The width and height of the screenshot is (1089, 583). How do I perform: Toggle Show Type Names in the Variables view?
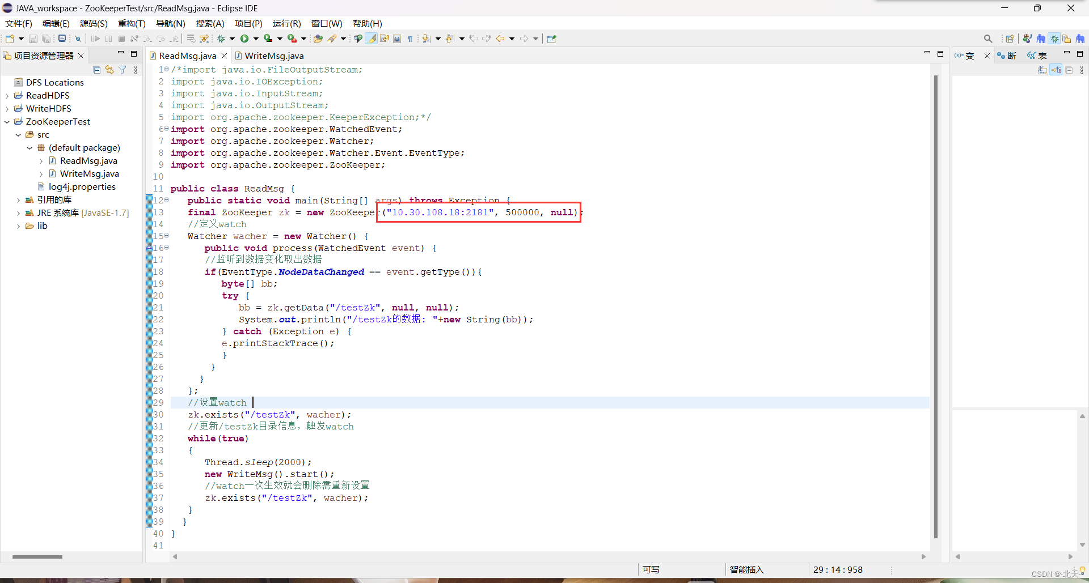click(1042, 70)
